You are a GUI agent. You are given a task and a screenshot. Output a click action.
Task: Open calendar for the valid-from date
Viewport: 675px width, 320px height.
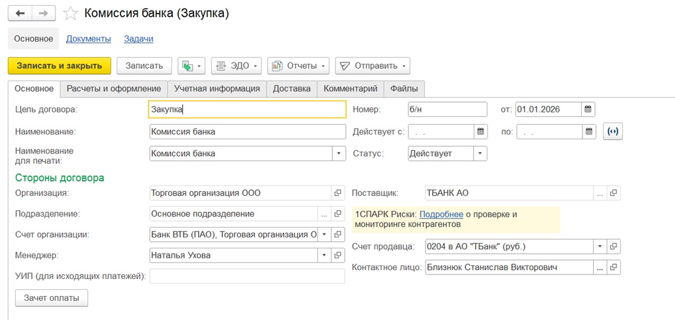[x=481, y=131]
